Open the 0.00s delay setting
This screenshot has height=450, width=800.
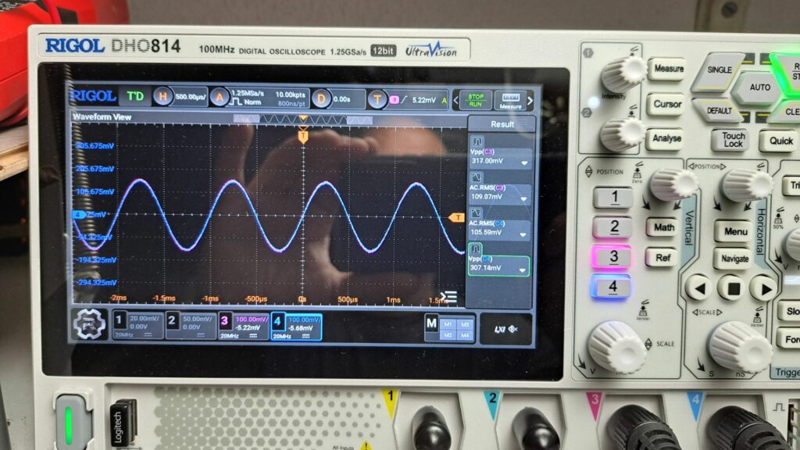(348, 99)
